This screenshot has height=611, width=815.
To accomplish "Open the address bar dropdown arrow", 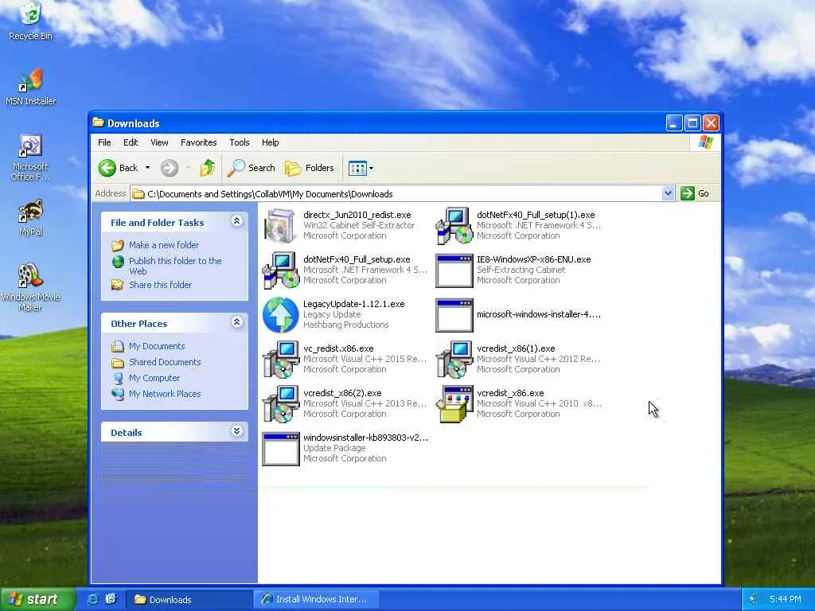I will click(x=668, y=193).
